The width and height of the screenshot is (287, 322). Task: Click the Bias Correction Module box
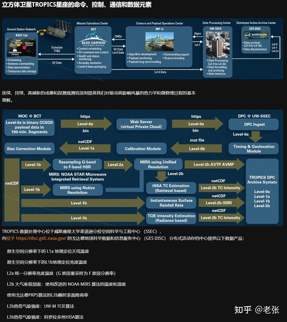29,149
